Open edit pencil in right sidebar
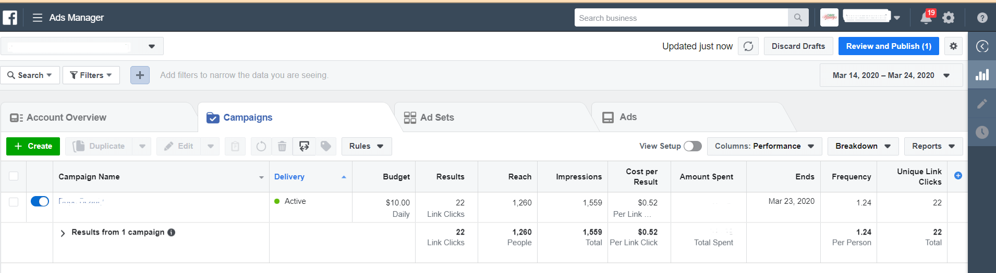This screenshot has height=273, width=996. point(982,103)
